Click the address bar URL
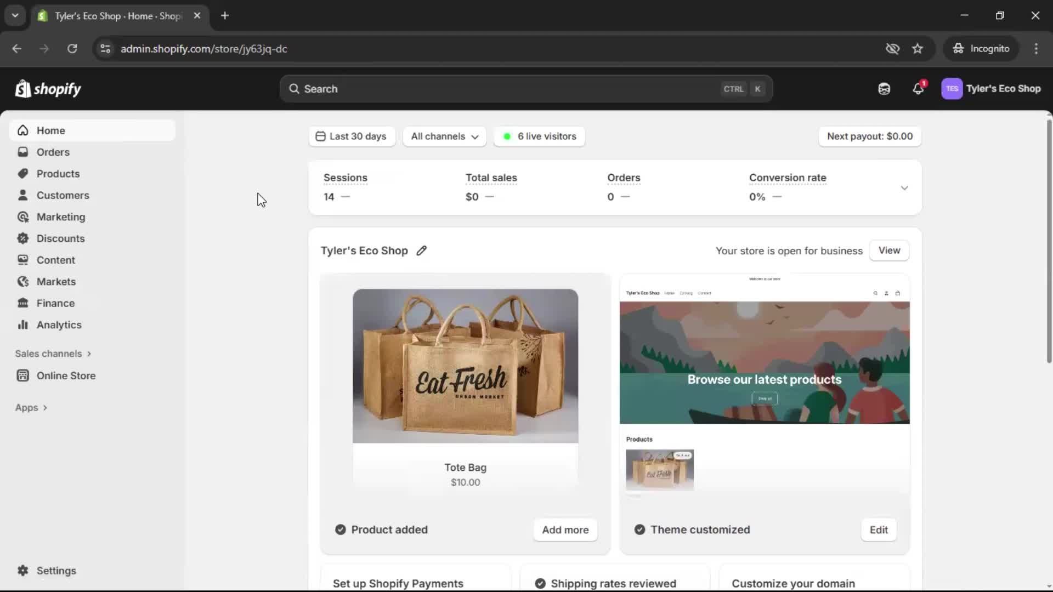The image size is (1053, 592). click(204, 49)
